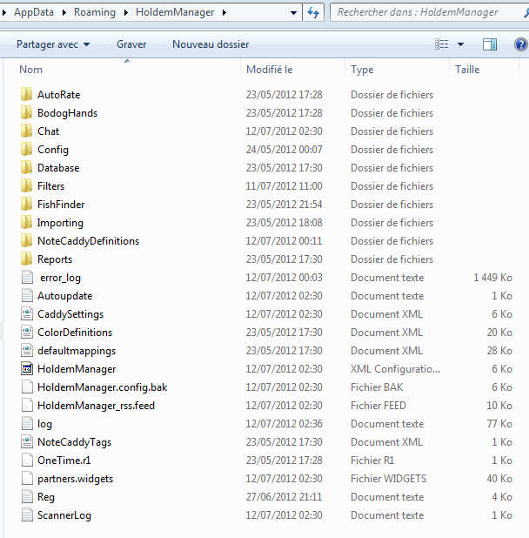The width and height of the screenshot is (529, 538).
Task: Click the 23/05/2012 21:54 date cell
Action: click(284, 205)
